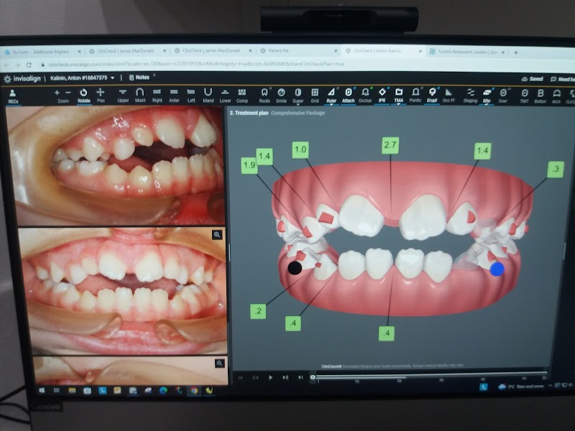Viewport: 575px width, 431px height.
Task: Show the Anterior view
Action: pos(174,95)
